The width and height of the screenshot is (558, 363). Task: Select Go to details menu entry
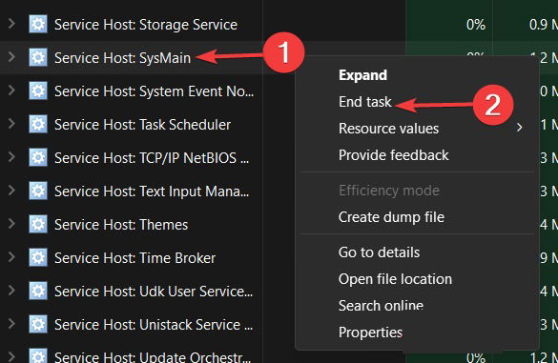[x=379, y=252]
